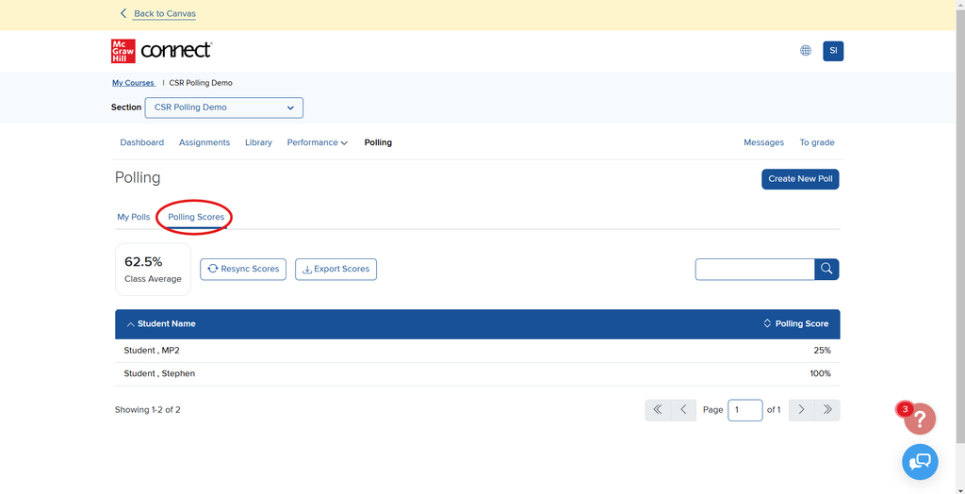Click the previous page arrow
Viewport: 965px width, 494px height.
pos(683,410)
